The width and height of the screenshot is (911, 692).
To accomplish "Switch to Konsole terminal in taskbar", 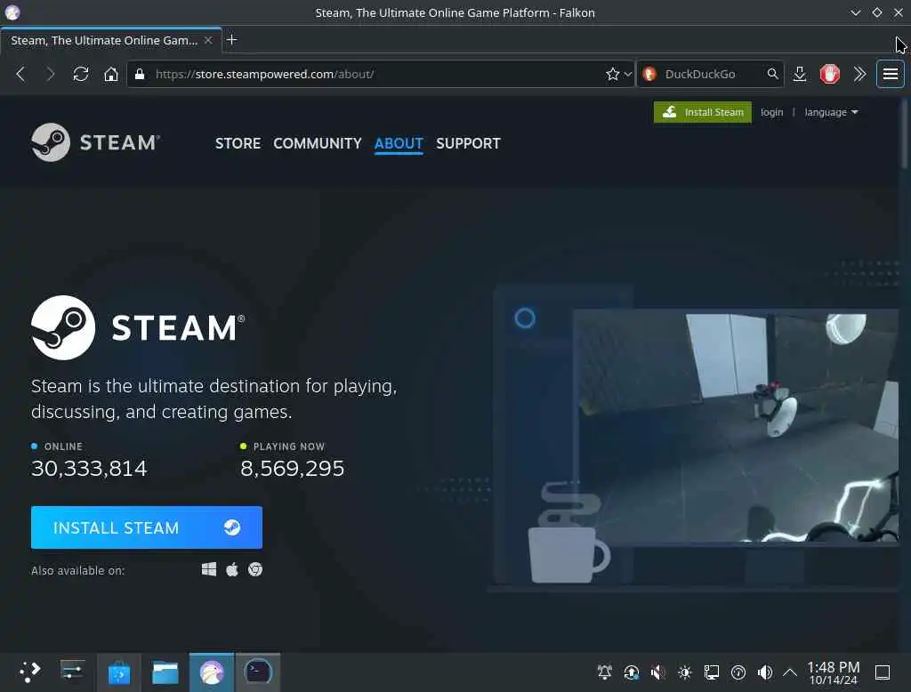I will coord(258,672).
